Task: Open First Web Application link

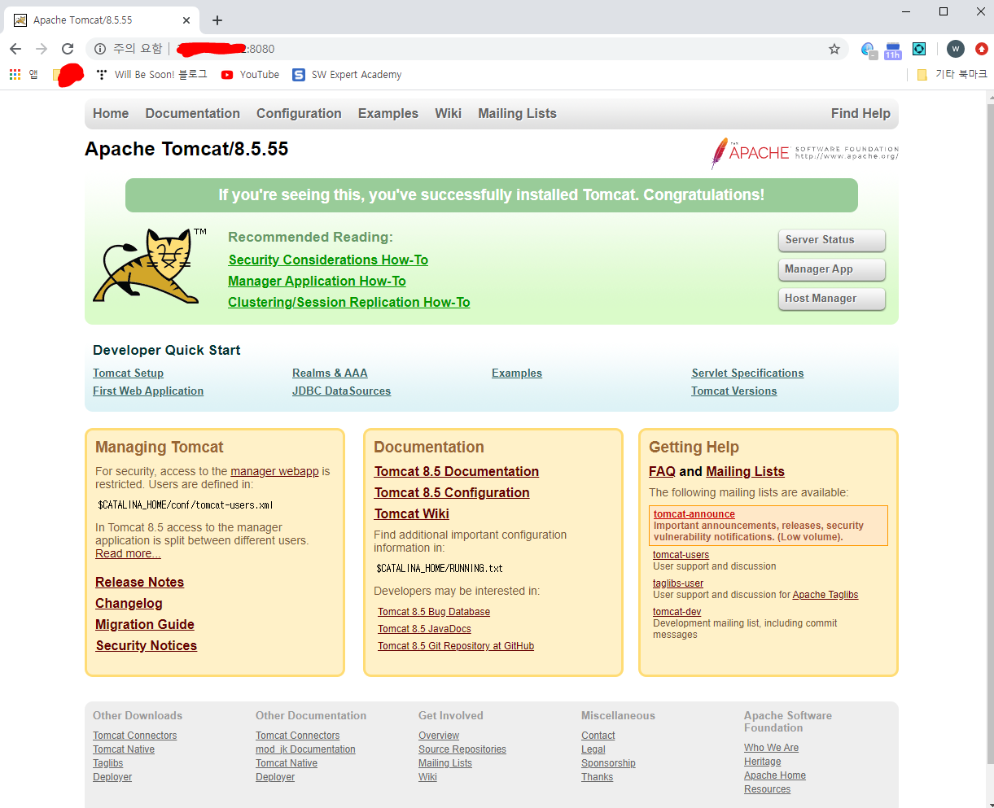Action: [x=148, y=391]
